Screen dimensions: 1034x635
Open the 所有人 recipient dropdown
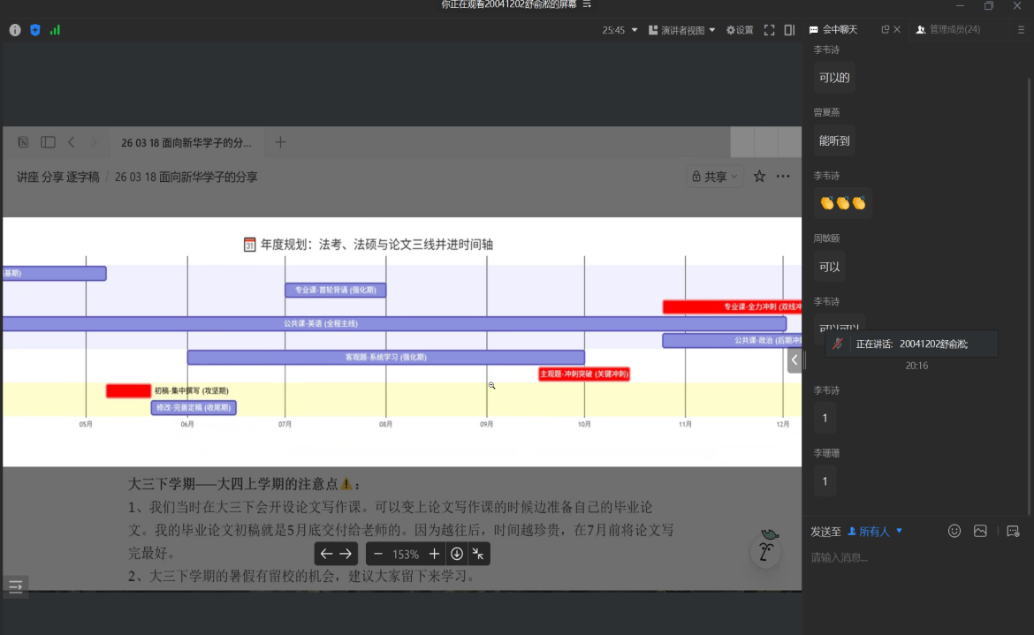click(x=874, y=532)
